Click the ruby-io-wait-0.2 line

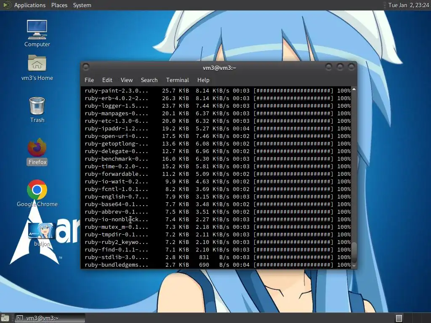218,182
